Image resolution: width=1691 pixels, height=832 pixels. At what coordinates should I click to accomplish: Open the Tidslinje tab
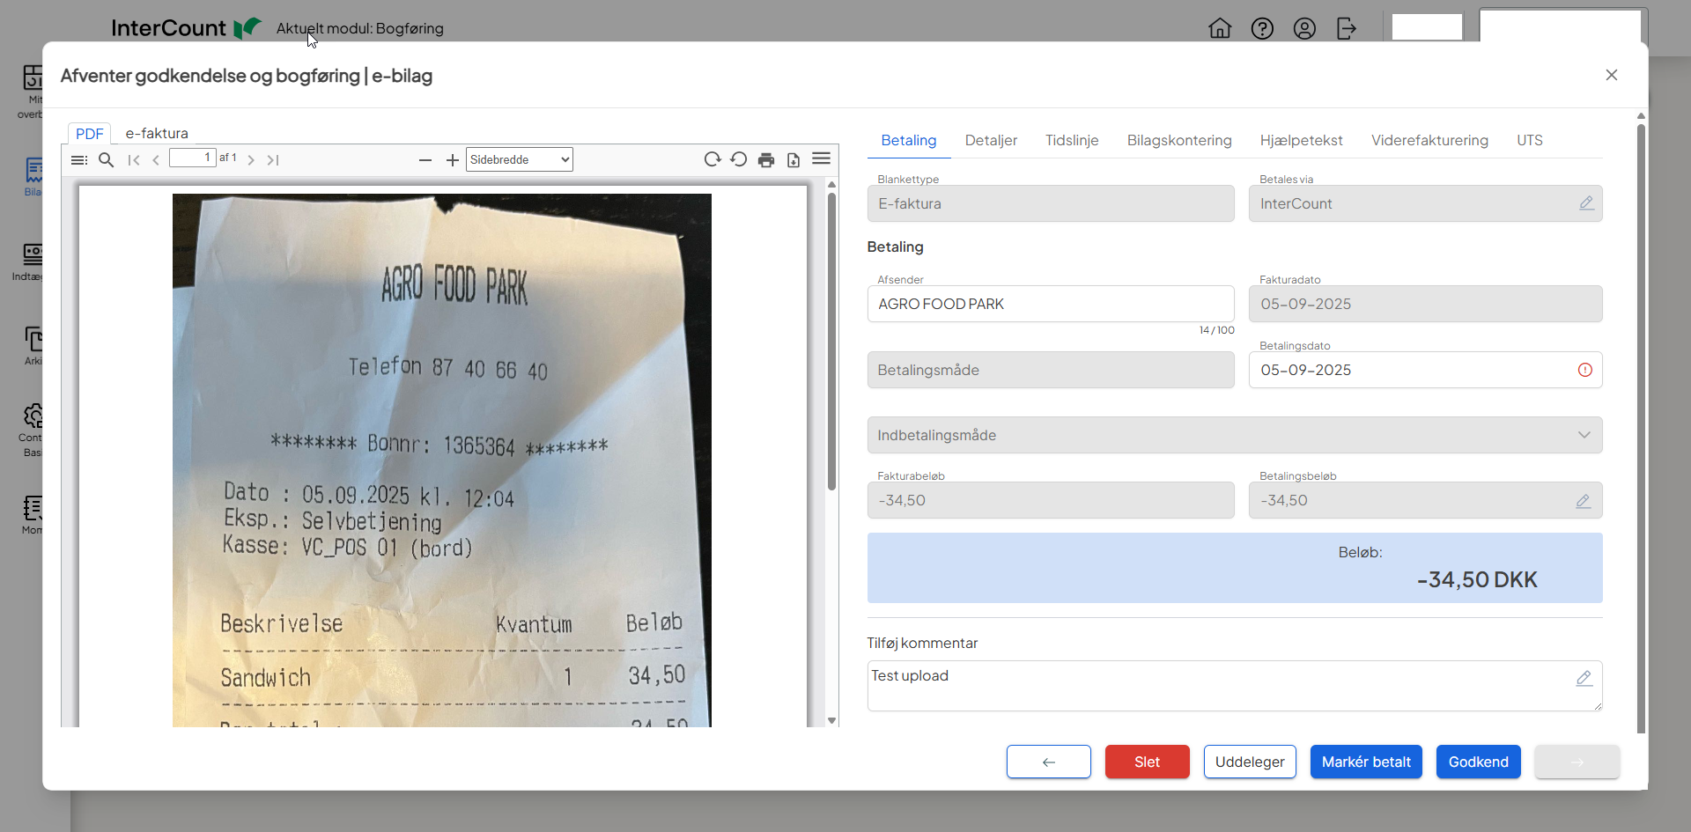pyautogui.click(x=1071, y=141)
